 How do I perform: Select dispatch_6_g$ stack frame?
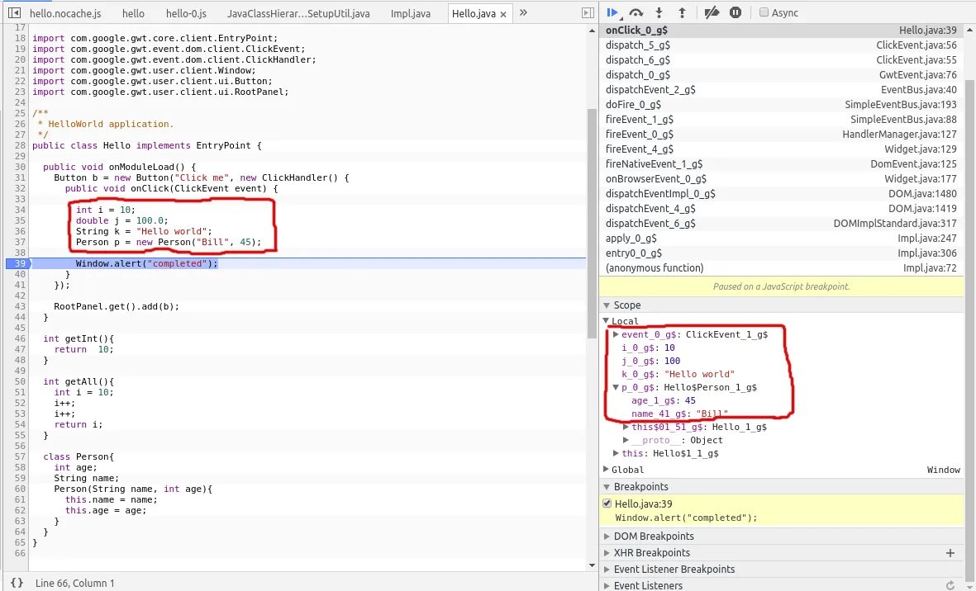(x=783, y=59)
